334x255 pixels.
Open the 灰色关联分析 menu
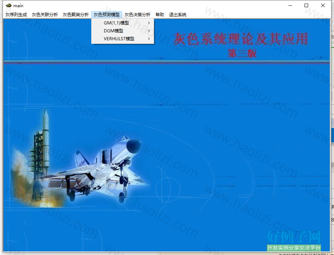pyautogui.click(x=45, y=15)
